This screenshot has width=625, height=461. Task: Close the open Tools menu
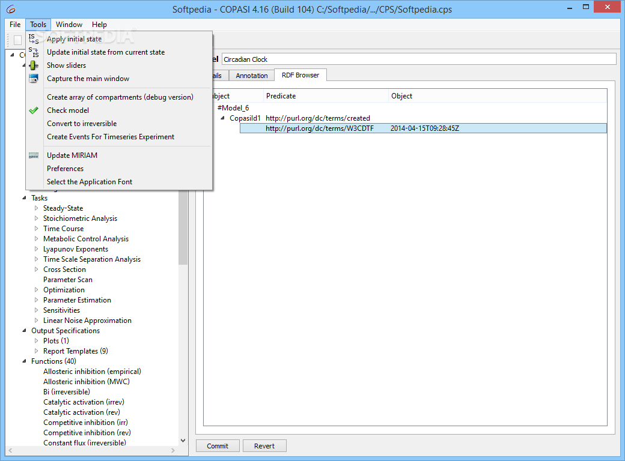(x=38, y=24)
